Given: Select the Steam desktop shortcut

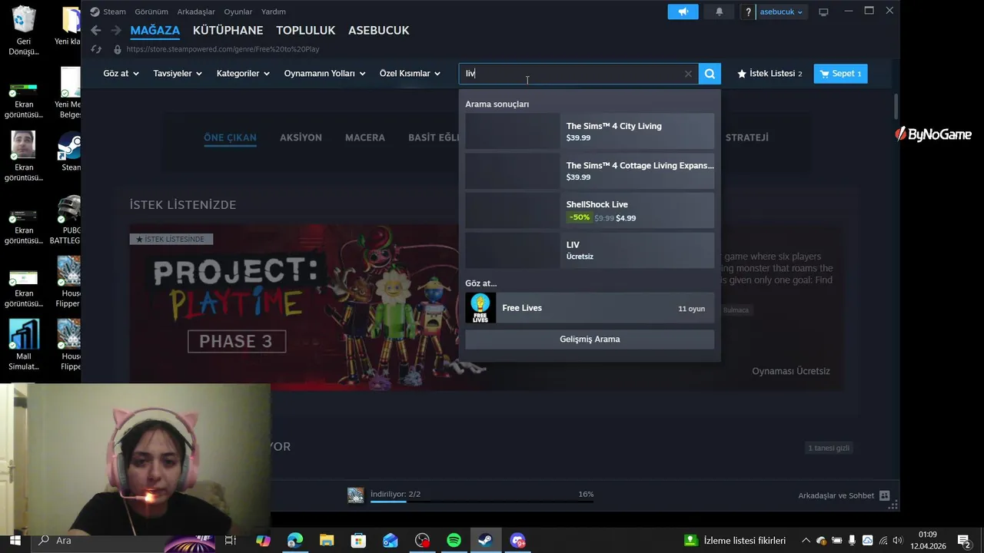Looking at the screenshot, I should [70, 151].
